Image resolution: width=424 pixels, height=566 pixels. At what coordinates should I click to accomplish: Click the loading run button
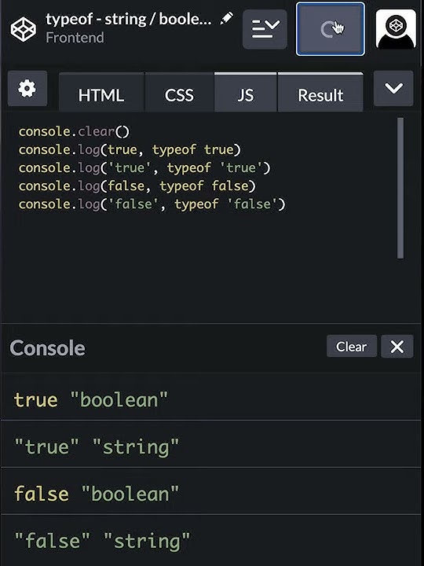point(331,29)
